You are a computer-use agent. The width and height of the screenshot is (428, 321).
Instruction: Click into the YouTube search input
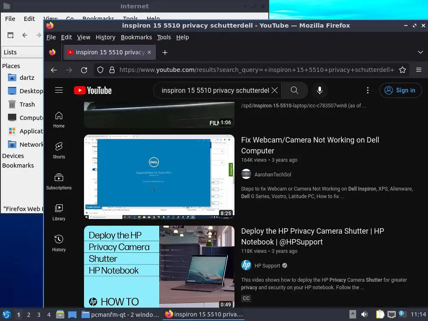pyautogui.click(x=215, y=90)
